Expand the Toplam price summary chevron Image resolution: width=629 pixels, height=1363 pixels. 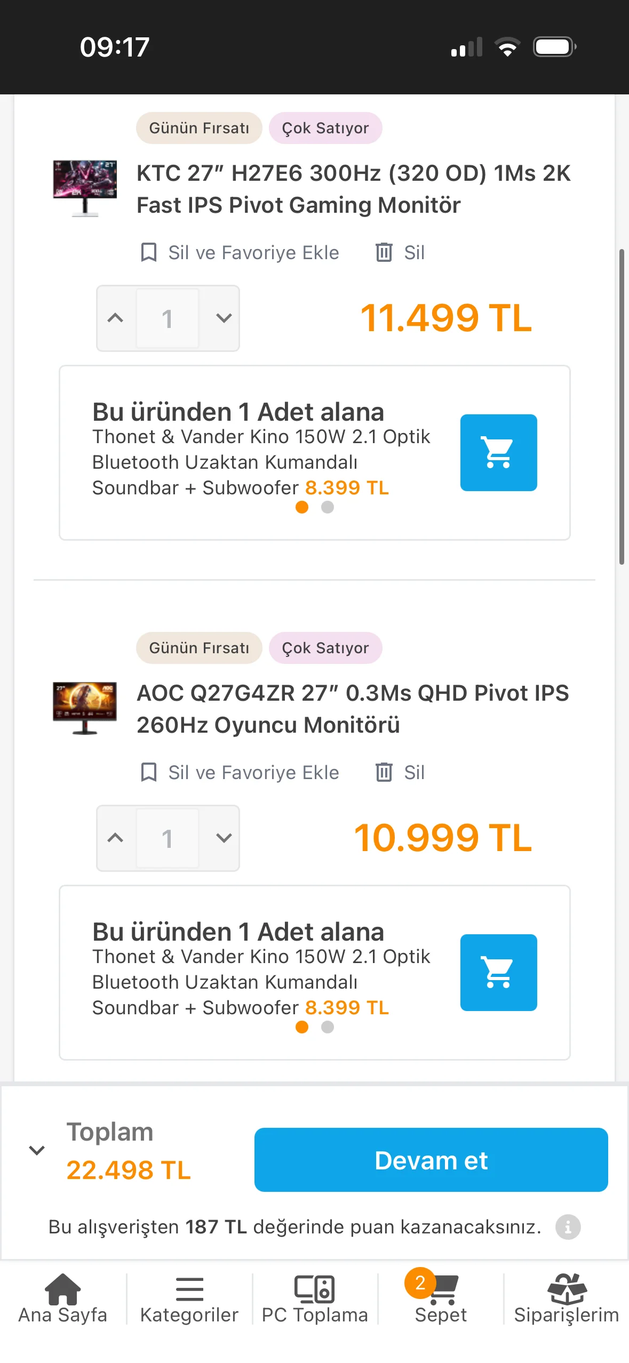(x=37, y=1150)
